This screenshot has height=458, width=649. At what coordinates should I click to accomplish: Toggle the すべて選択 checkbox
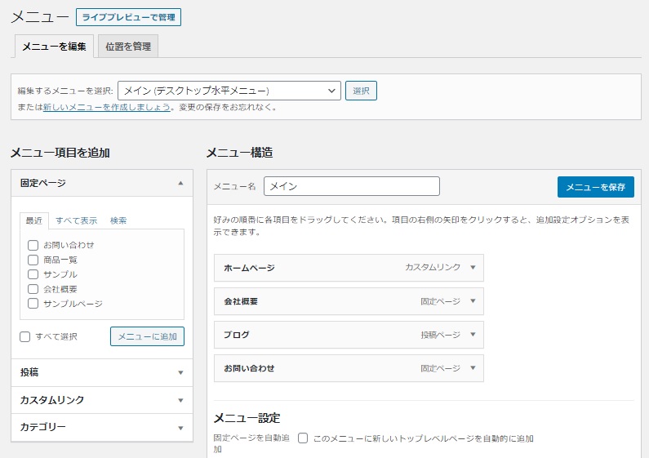(x=24, y=336)
